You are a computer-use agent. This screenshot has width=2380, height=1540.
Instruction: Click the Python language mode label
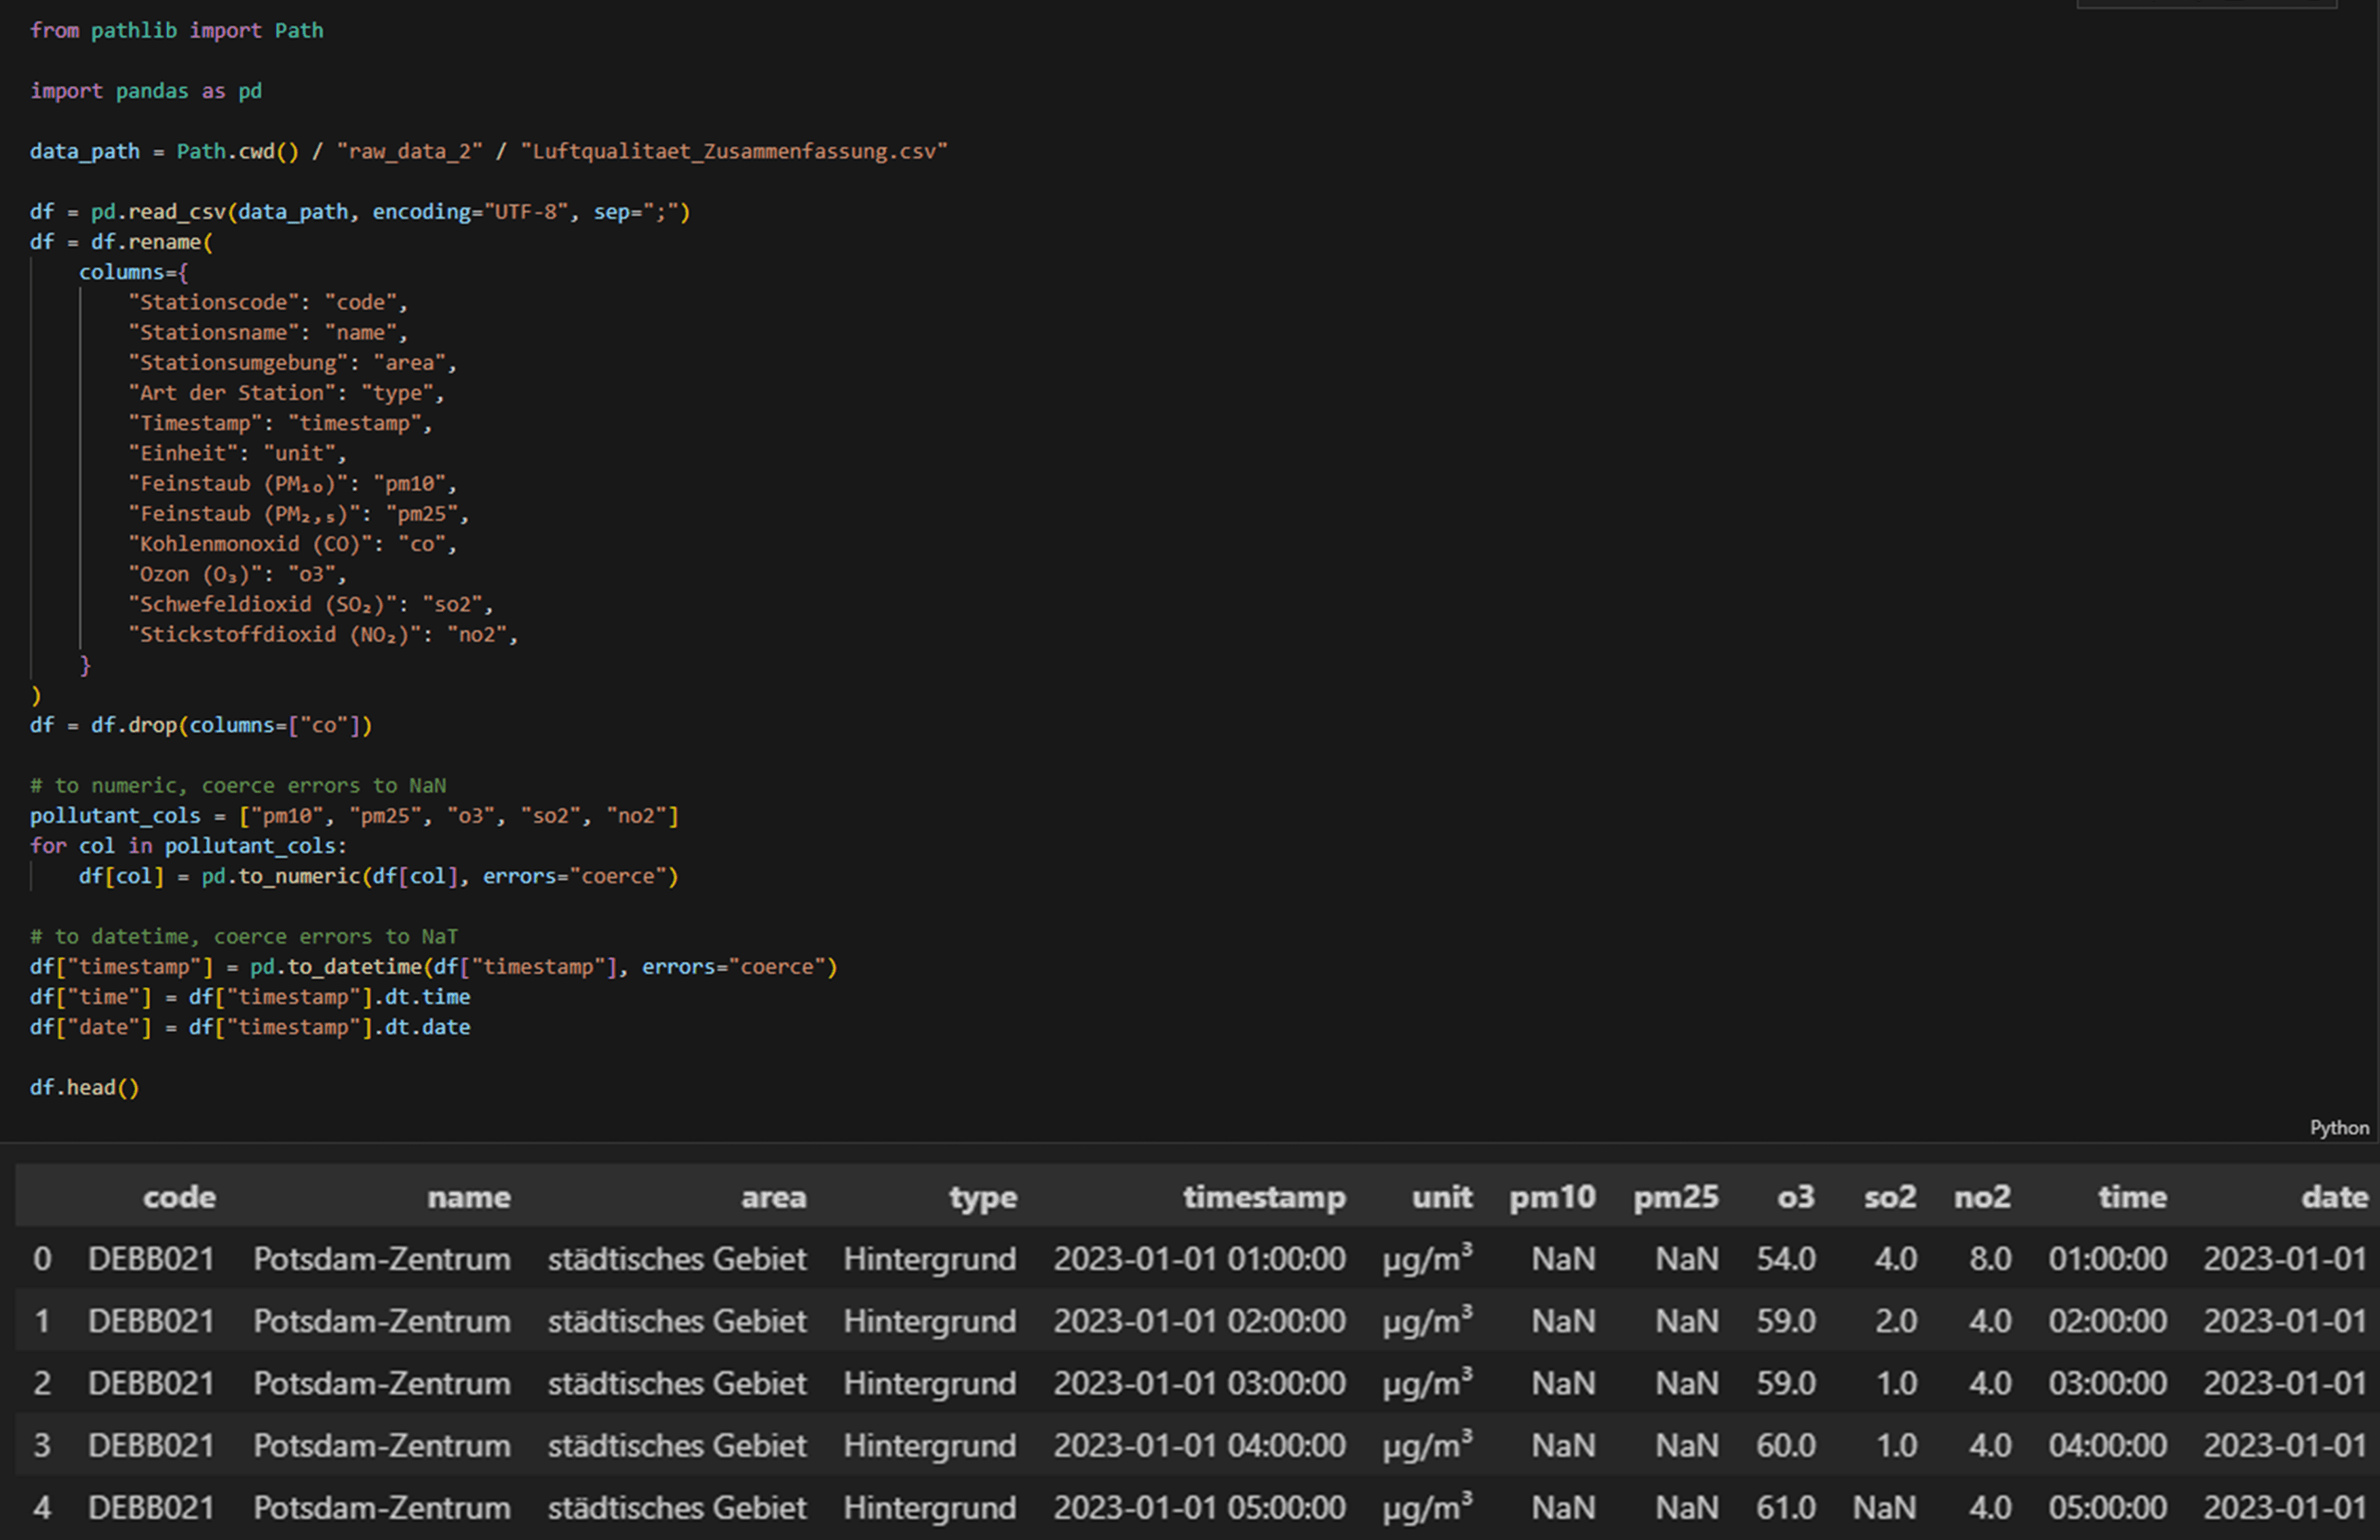tap(2338, 1127)
